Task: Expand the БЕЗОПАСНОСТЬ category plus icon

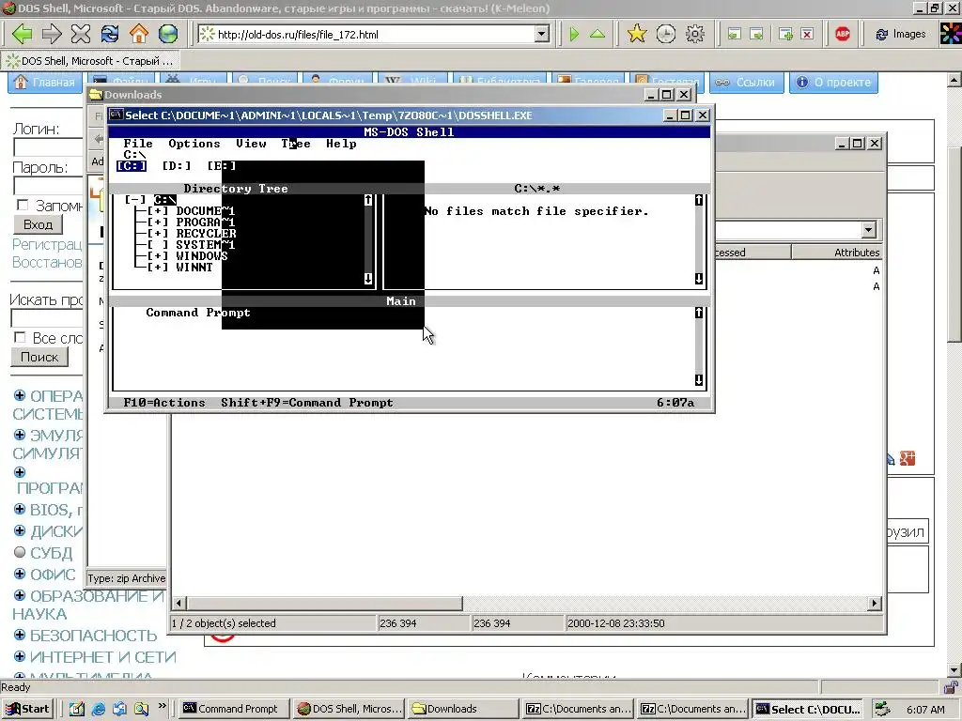Action: click(x=19, y=635)
